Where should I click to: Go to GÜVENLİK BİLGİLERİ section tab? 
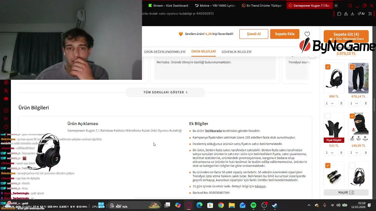[x=236, y=52]
